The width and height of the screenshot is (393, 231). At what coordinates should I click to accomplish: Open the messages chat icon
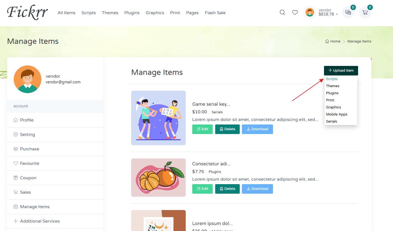pos(348,13)
